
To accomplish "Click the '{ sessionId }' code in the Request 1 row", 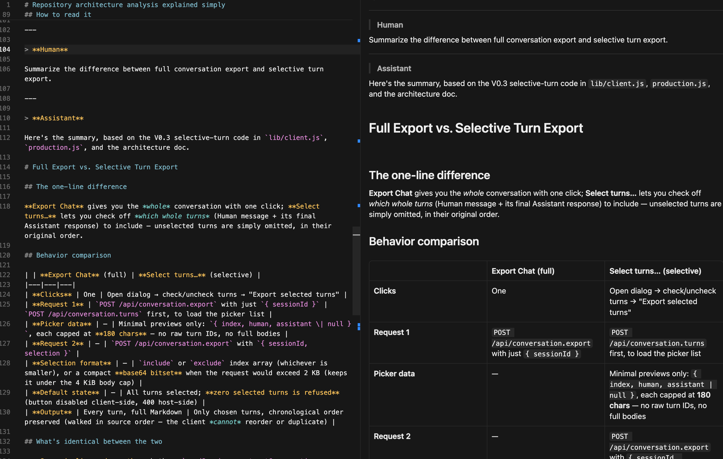I will click(552, 354).
